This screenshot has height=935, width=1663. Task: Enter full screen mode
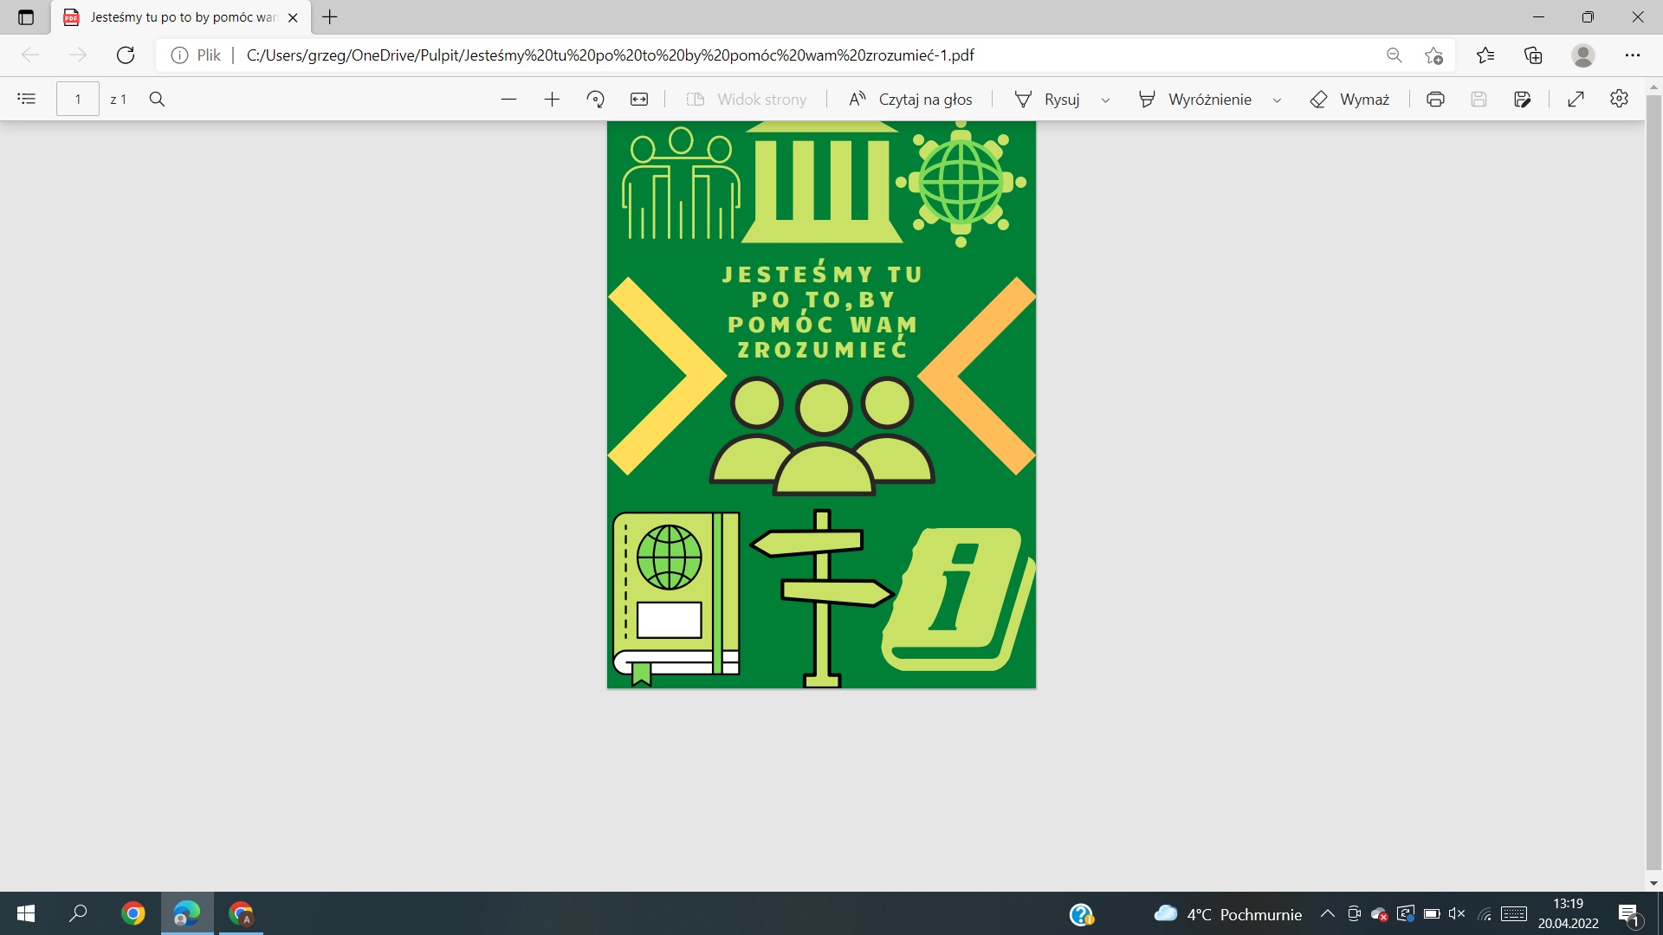click(1576, 99)
